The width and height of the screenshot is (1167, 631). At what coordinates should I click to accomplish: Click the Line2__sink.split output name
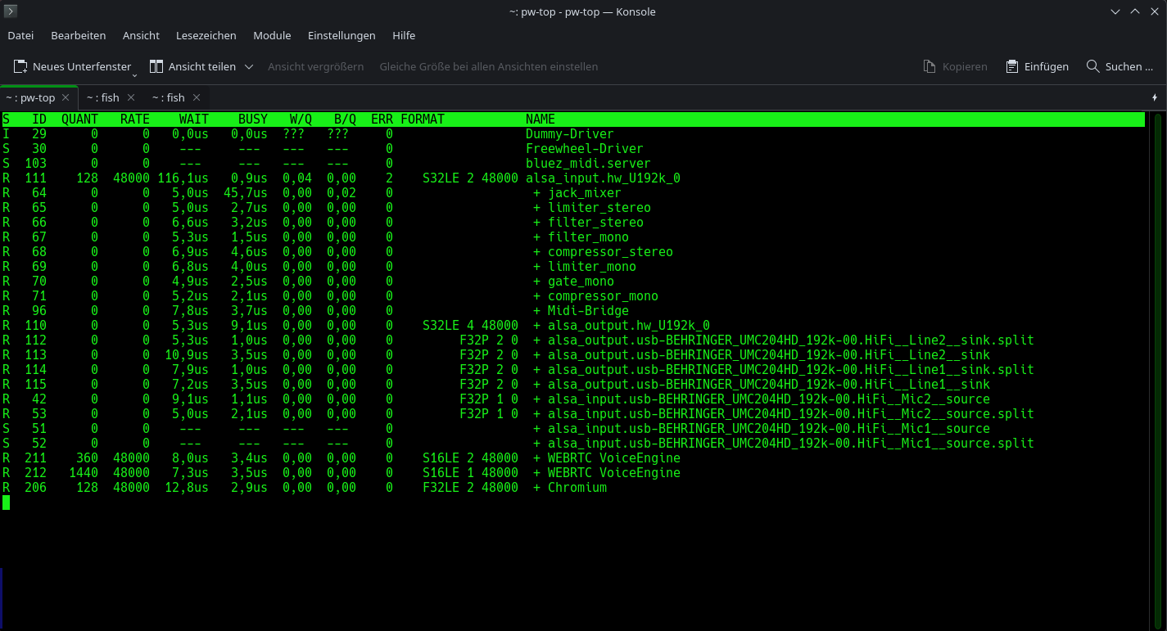tap(791, 340)
